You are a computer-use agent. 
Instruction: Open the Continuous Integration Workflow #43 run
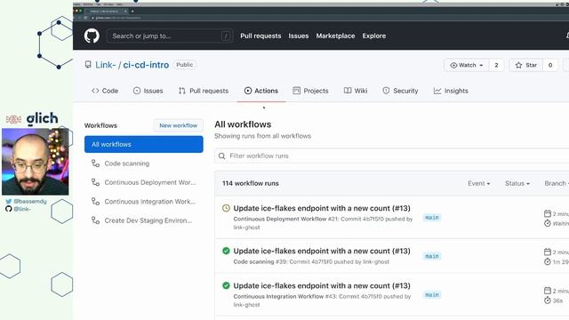point(322,286)
